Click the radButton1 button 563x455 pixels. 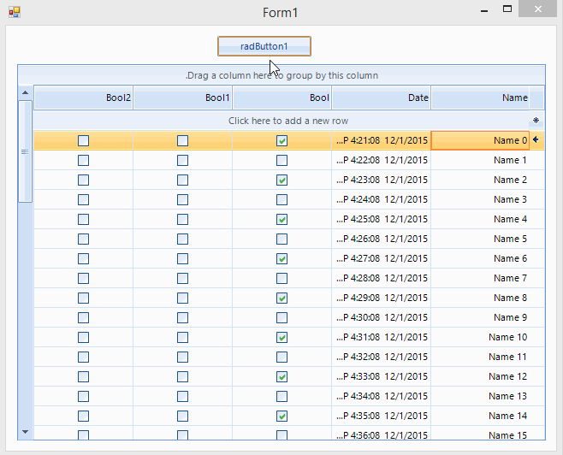pos(264,46)
